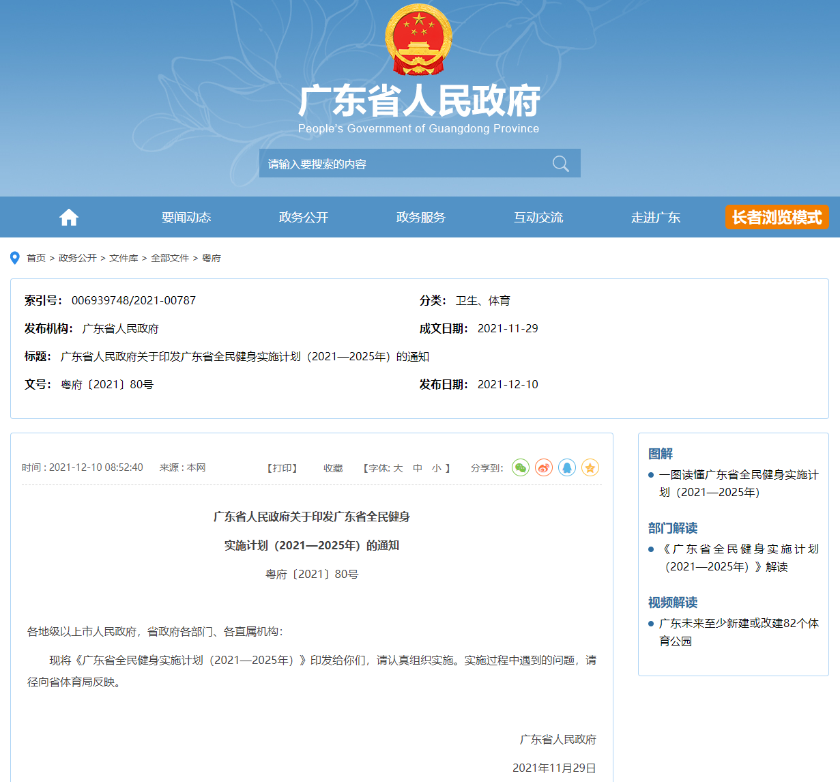Click the title row in the metadata box
The image size is (840, 782).
pos(227,356)
